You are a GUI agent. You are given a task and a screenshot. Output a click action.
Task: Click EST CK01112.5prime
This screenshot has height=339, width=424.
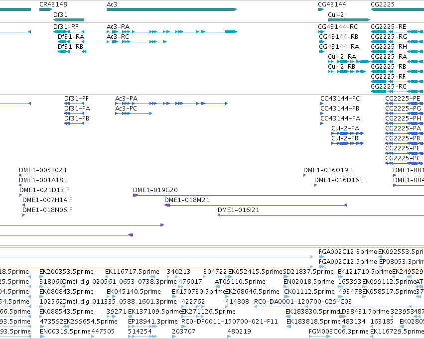[x=309, y=292]
